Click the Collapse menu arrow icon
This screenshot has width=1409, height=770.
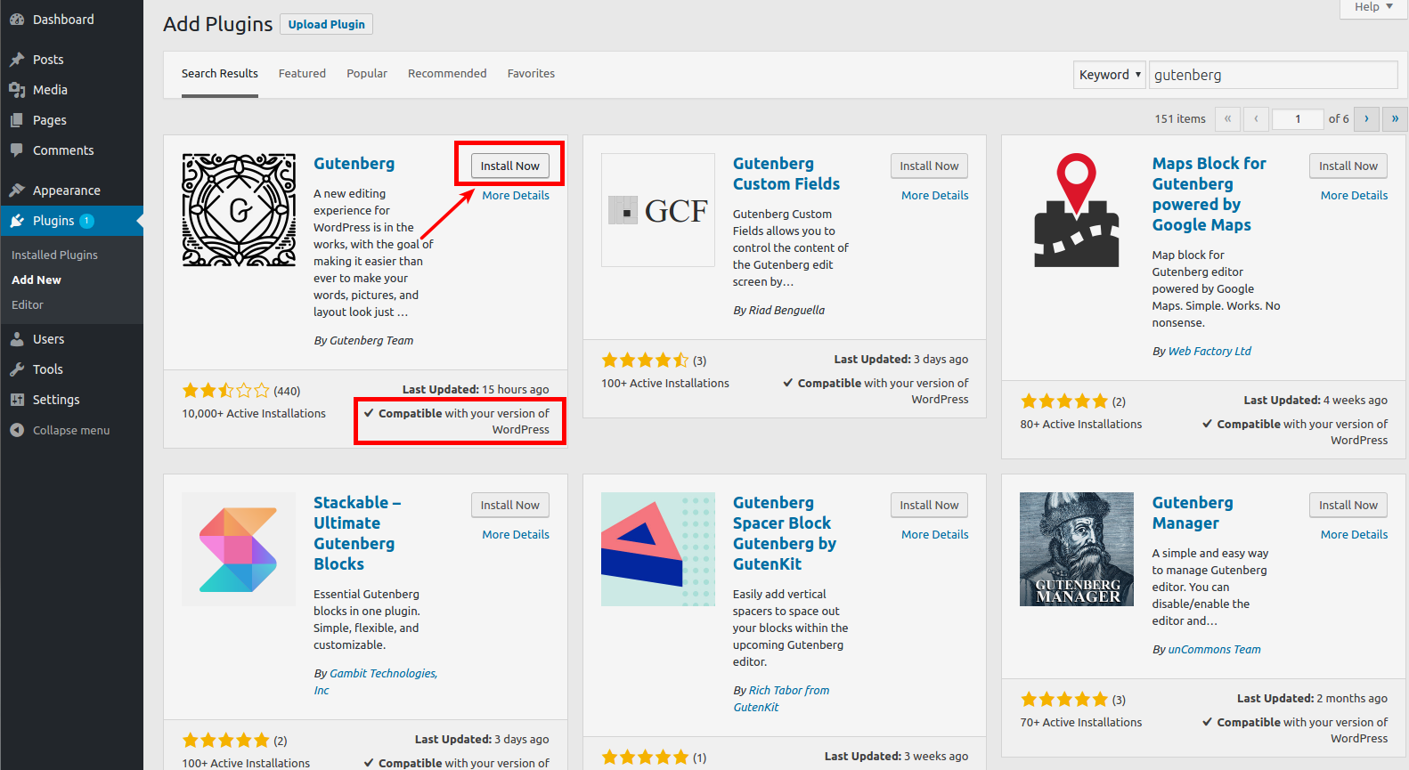click(17, 430)
